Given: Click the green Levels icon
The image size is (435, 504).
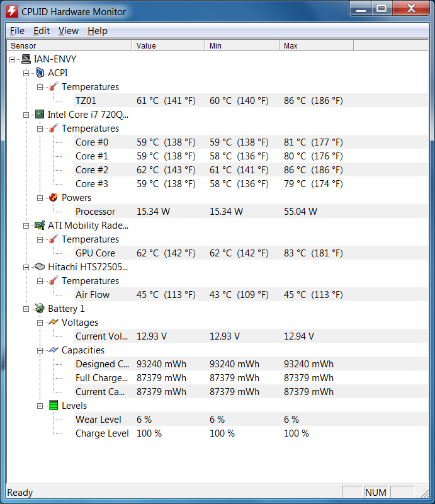Looking at the screenshot, I should pos(54,406).
